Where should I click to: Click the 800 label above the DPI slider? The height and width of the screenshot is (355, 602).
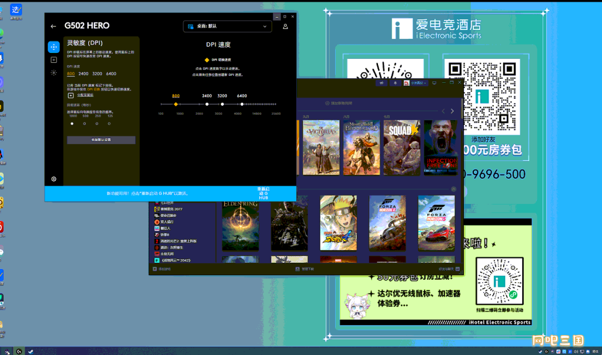click(176, 96)
